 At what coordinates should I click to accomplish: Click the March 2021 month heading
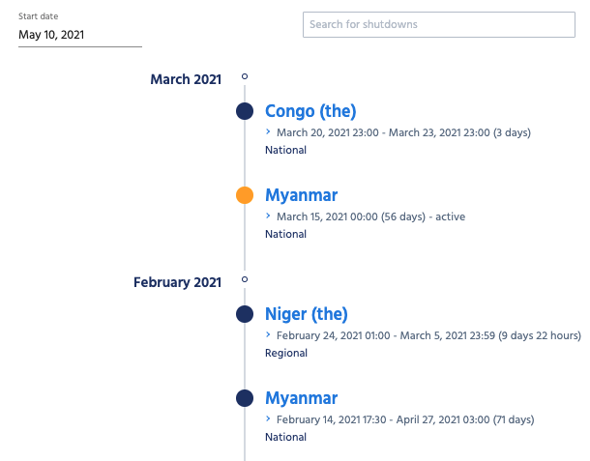click(186, 79)
